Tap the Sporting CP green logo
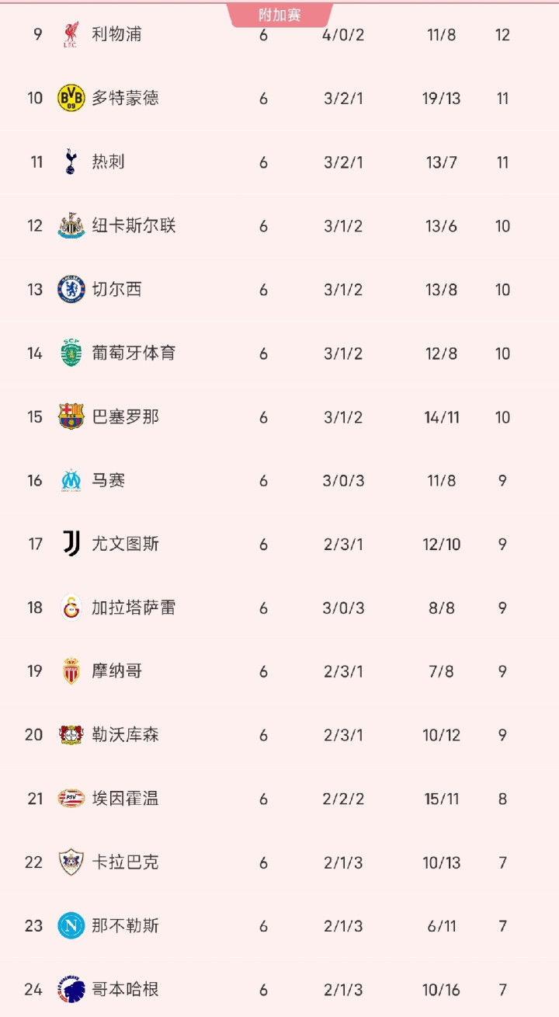The image size is (559, 1017). (x=71, y=354)
